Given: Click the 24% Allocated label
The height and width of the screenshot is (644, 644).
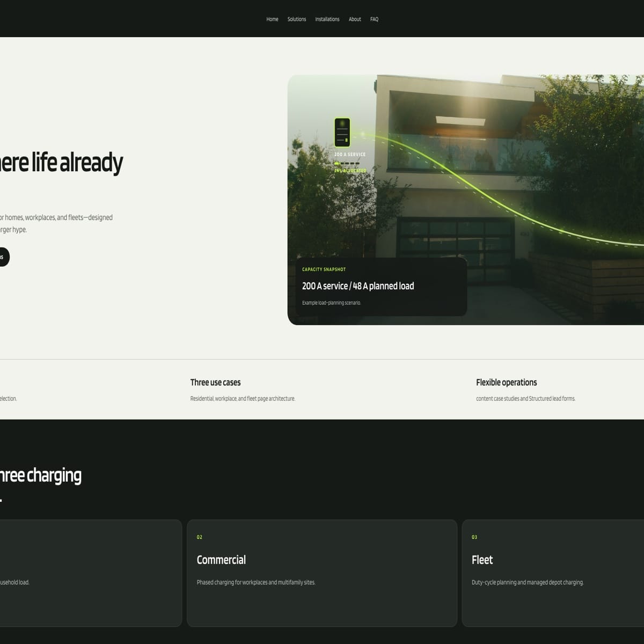Looking at the screenshot, I should [x=350, y=171].
